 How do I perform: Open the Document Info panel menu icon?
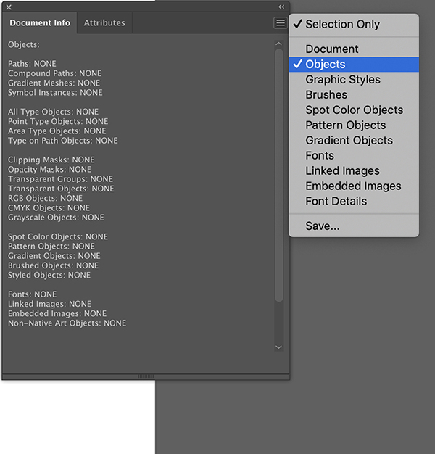tap(281, 23)
